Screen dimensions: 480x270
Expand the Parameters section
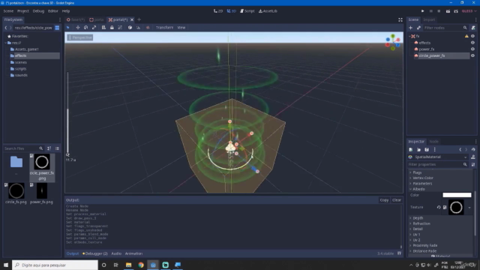pos(422,184)
